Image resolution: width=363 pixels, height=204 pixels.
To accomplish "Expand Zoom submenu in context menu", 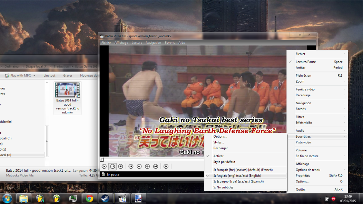I will click(x=317, y=81).
